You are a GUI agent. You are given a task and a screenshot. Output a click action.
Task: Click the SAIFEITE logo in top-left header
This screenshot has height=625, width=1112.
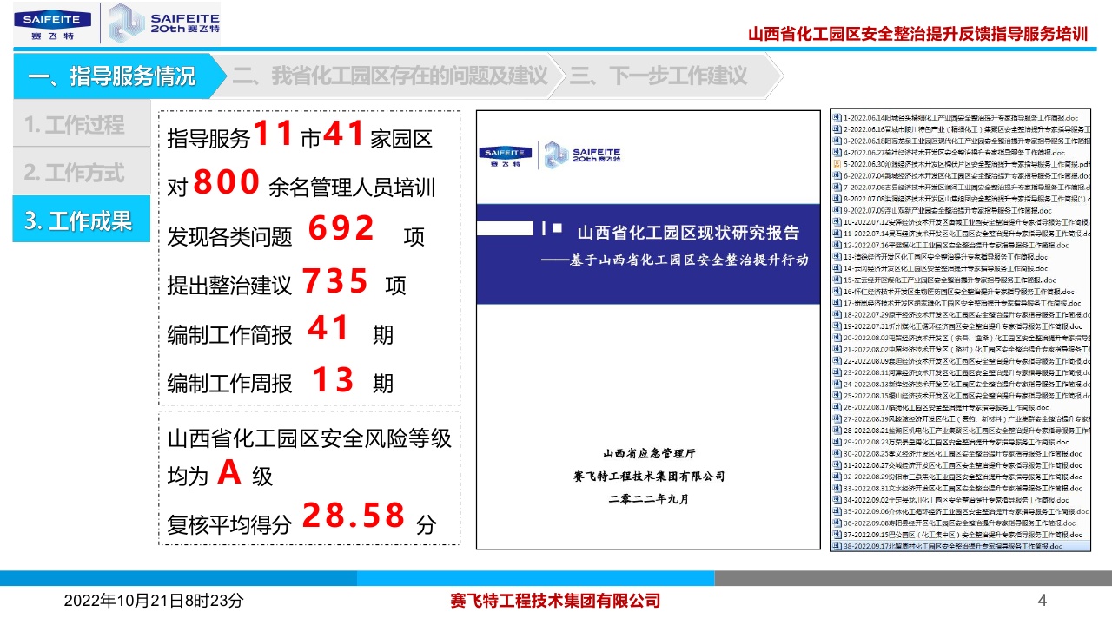(x=52, y=23)
